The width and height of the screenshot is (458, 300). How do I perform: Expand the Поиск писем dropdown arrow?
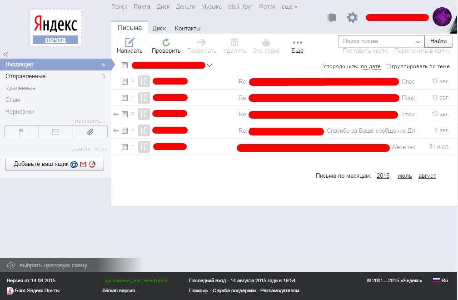(418, 41)
